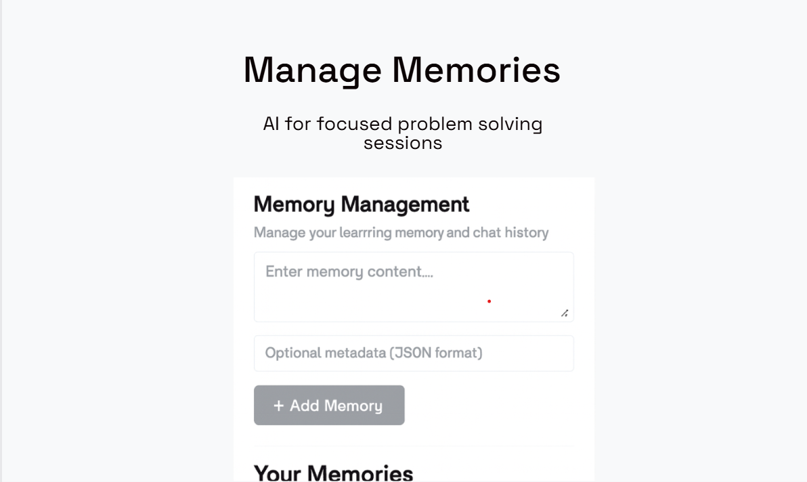Screen dimensions: 807x482
Task: Click the word Manage in the page title
Action: pos(312,70)
